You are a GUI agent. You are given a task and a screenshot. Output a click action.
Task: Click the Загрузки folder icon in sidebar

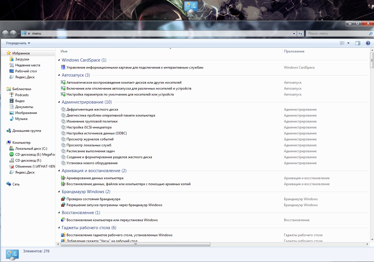click(12, 59)
